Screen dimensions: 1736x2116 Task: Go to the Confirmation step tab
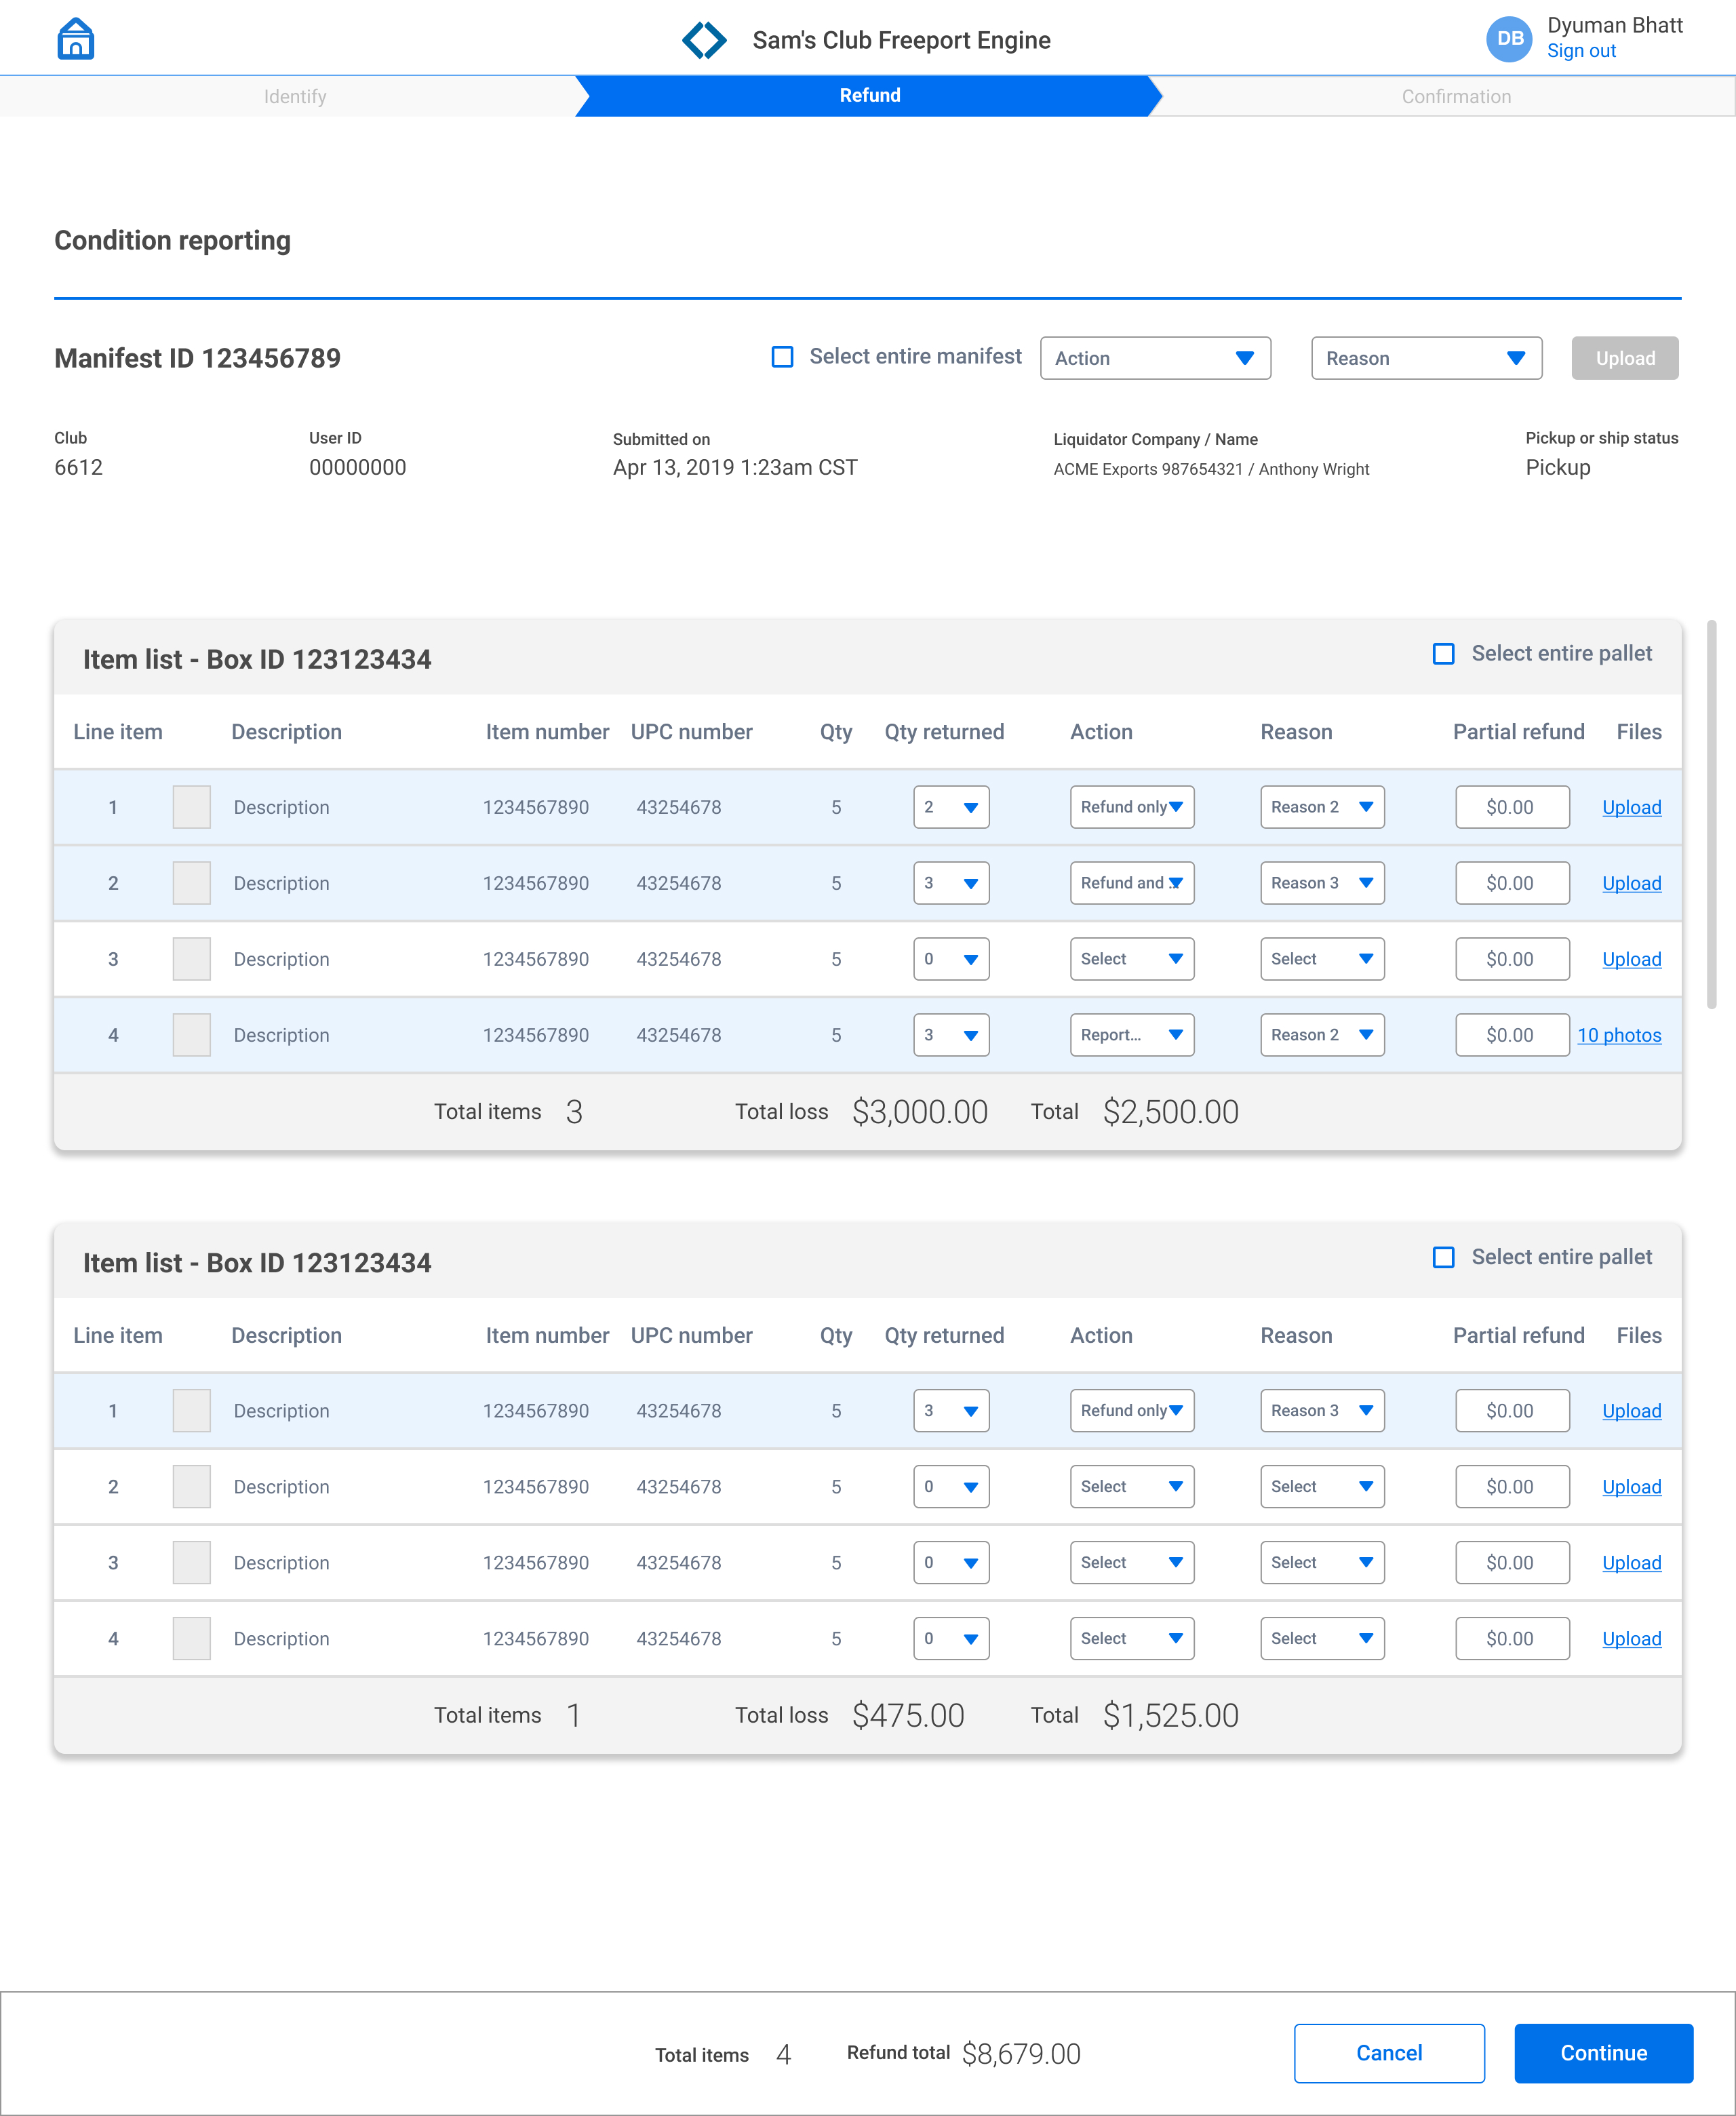coord(1456,96)
